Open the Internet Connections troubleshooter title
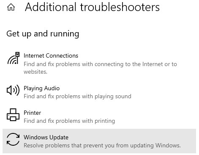This screenshot has width=199, height=155. coord(51,55)
